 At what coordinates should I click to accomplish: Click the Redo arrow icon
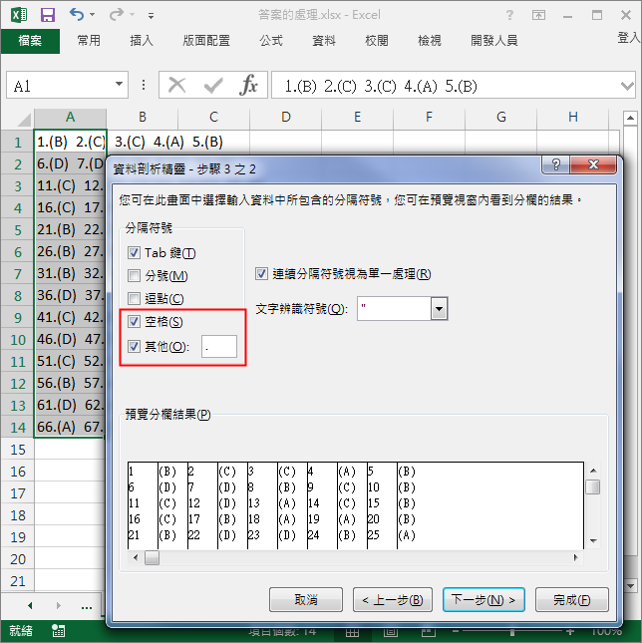pyautogui.click(x=116, y=15)
